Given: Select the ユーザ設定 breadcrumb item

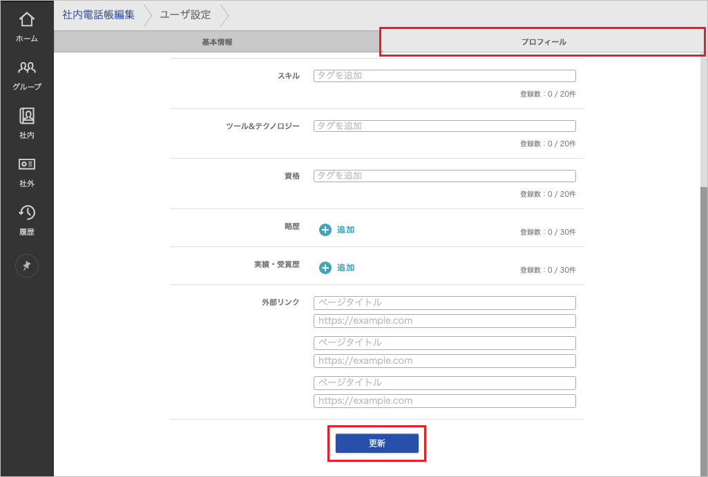Looking at the screenshot, I should 185,14.
